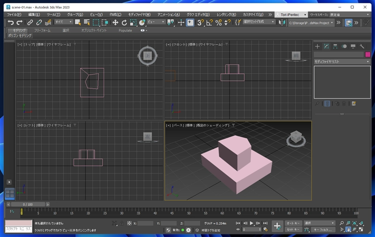Click the オート キー button
This screenshot has width=375, height=237.
293,223
